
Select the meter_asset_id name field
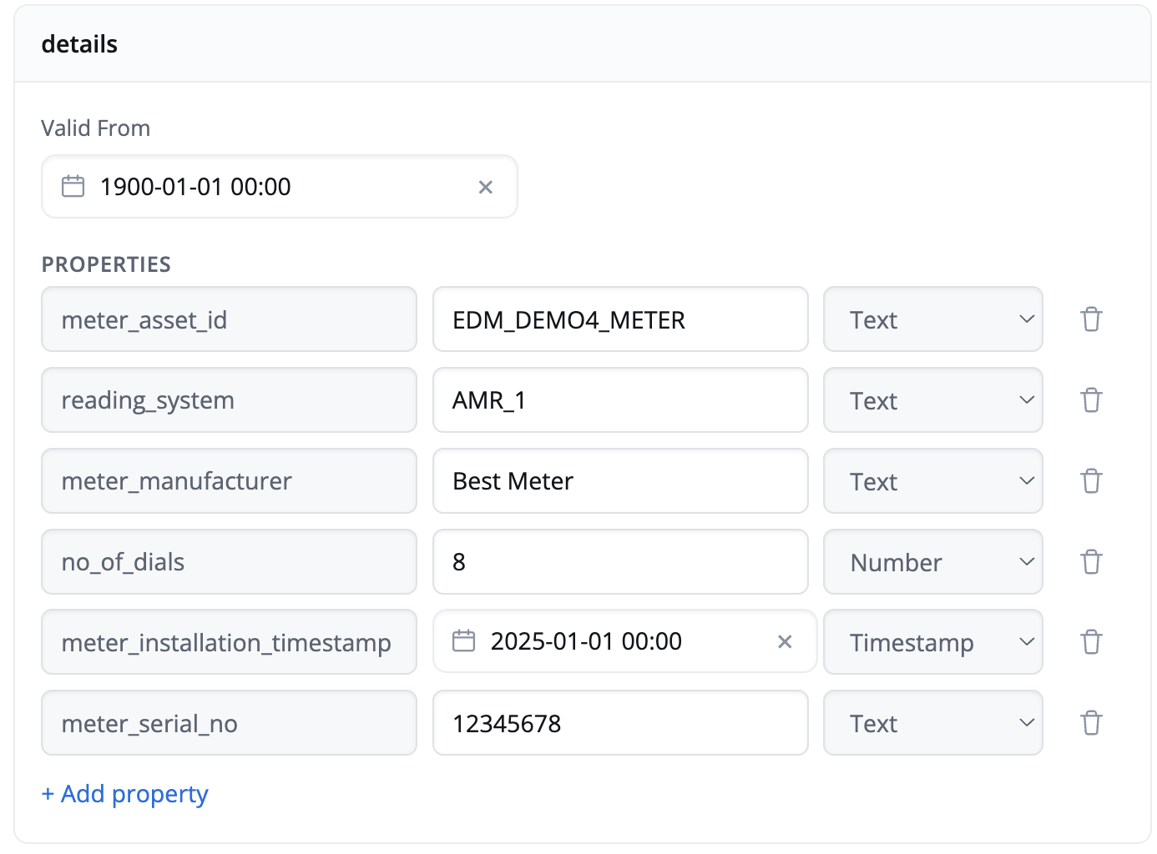[229, 319]
